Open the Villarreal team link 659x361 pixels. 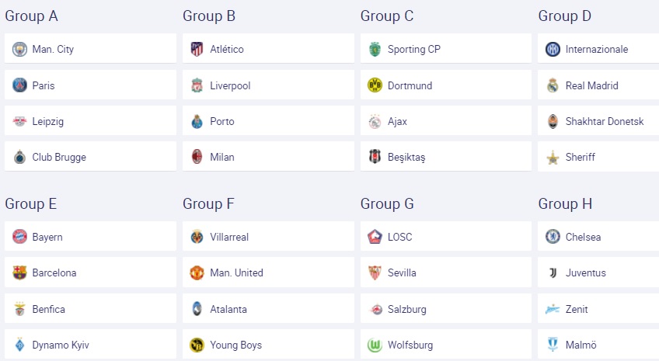click(x=229, y=237)
